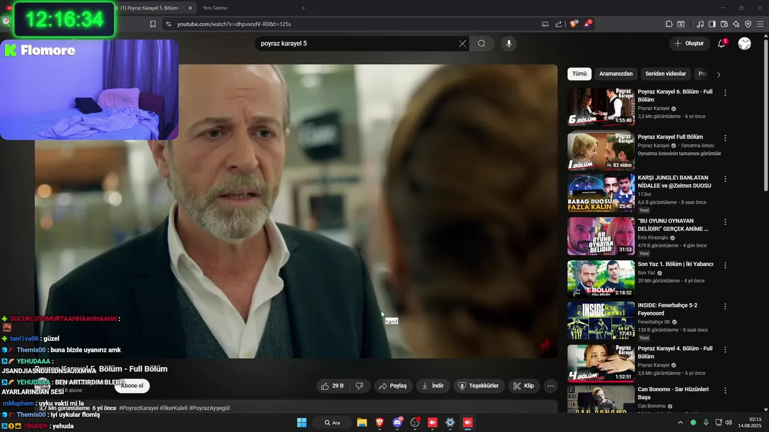The height and width of the screenshot is (432, 769).
Task: Open Discord from the taskbar
Action: tap(397, 422)
